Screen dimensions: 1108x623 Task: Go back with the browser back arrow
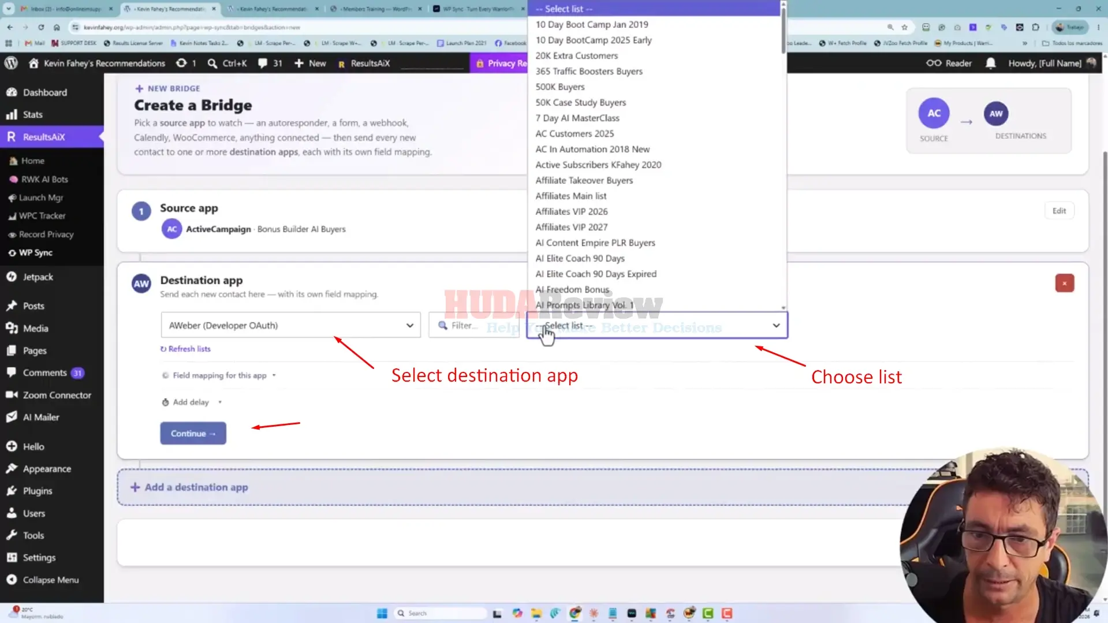tap(10, 27)
